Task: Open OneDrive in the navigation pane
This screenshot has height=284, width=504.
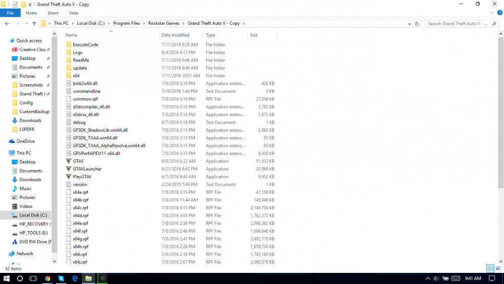Action: (25, 141)
